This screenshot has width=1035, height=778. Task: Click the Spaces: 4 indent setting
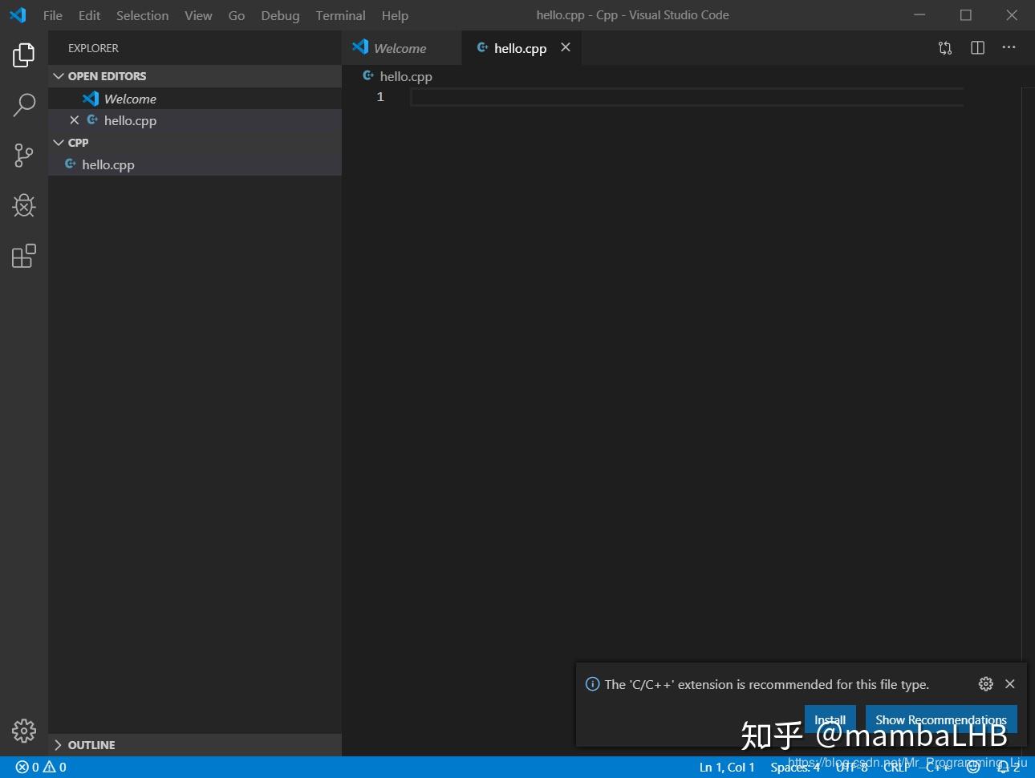(x=793, y=768)
